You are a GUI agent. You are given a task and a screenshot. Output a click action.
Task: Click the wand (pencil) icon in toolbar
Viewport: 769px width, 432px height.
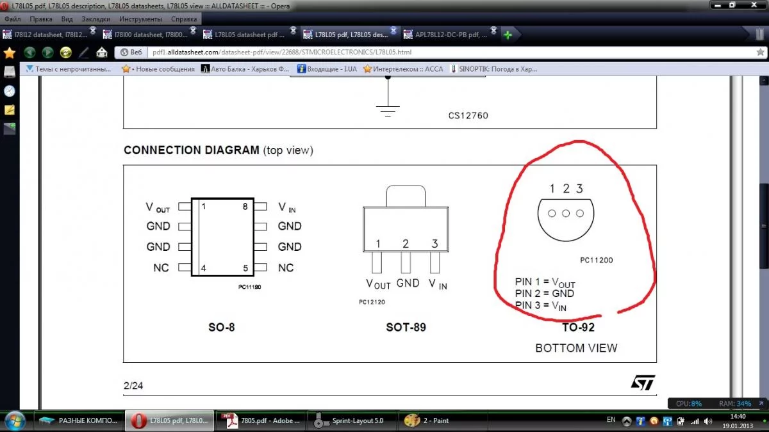pyautogui.click(x=83, y=52)
